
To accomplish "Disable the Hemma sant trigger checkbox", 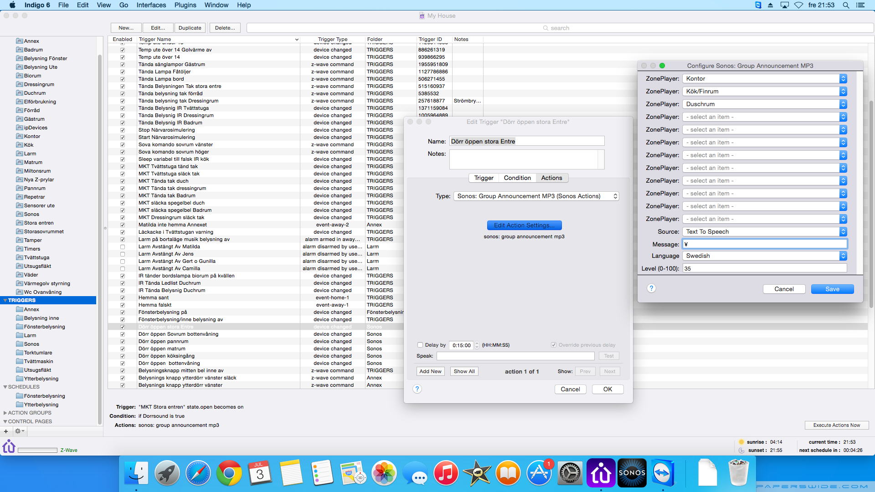I will (122, 297).
